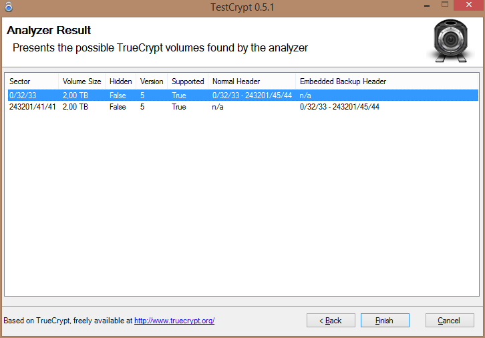This screenshot has height=338, width=485.
Task: Click the False cell in row 243201/41/41
Action: coord(118,107)
